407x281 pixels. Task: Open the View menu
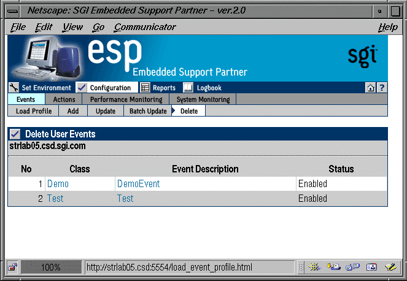72,27
